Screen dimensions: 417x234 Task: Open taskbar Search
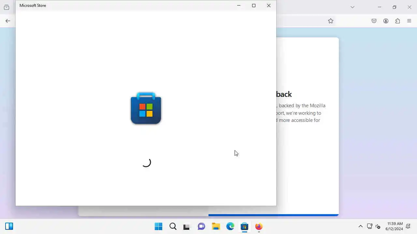pyautogui.click(x=173, y=226)
